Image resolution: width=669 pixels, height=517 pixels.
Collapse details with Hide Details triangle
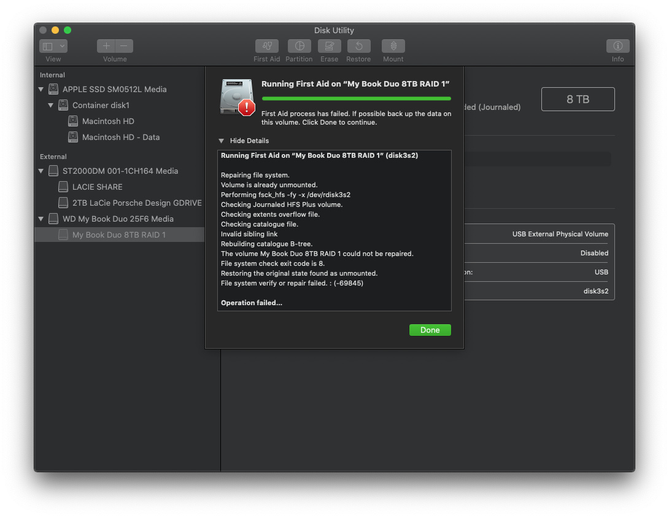[221, 141]
